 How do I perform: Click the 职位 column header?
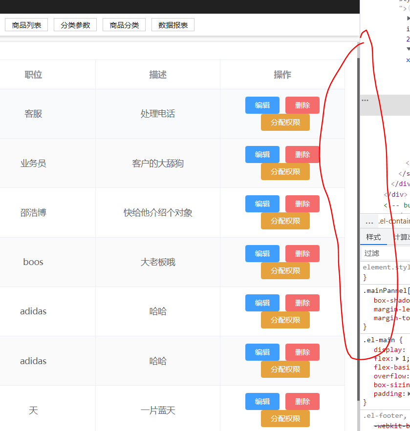tap(33, 75)
